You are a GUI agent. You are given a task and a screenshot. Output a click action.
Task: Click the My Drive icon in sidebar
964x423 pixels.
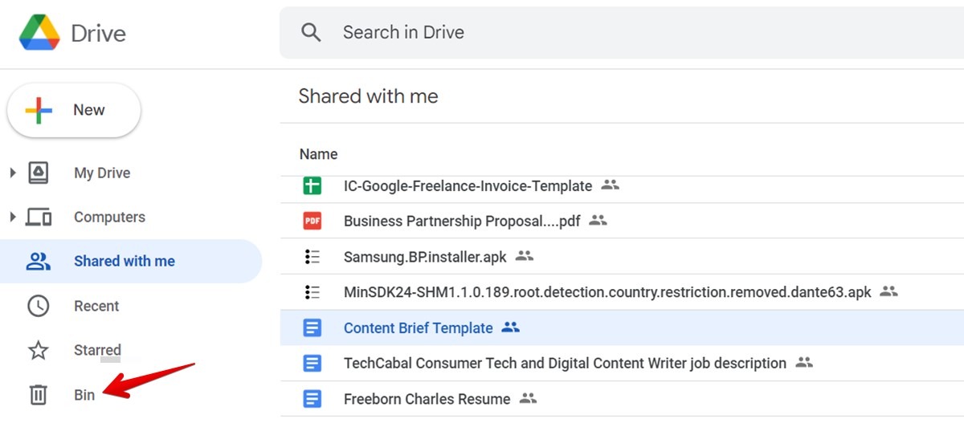39,173
